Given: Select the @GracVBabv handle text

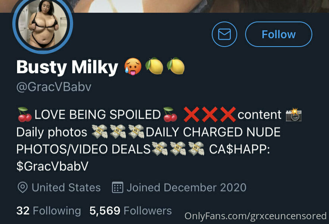Looking at the screenshot, I should tap(54, 87).
